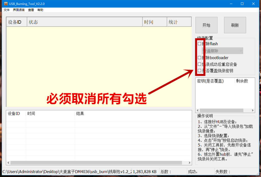The height and width of the screenshot is (177, 261).
Task: Click right scroll arrow in key list
Action: tap(253, 111)
